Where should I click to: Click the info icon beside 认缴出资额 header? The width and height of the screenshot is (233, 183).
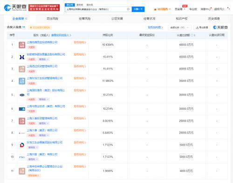[192, 35]
